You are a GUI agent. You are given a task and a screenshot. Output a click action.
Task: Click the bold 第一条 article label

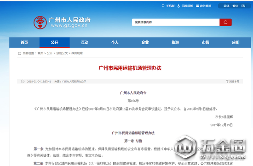(38, 149)
